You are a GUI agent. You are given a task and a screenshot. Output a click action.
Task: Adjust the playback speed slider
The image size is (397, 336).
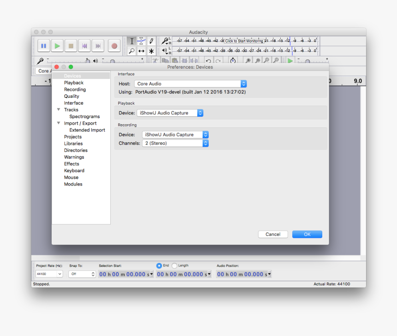click(x=313, y=61)
